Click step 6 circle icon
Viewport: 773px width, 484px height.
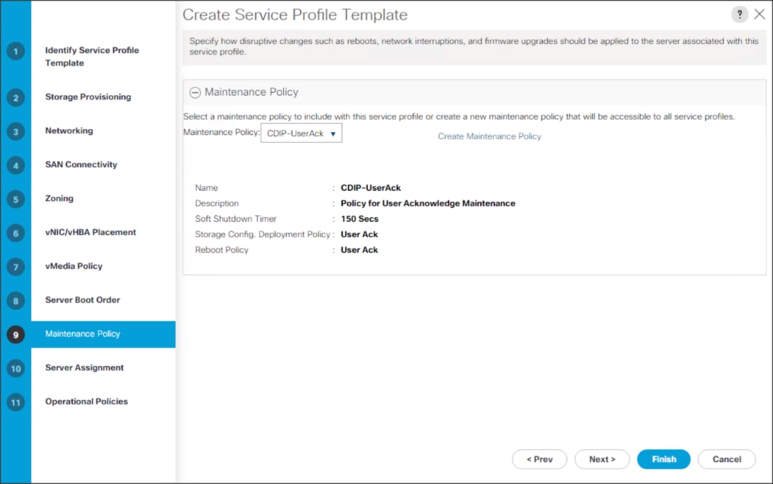click(x=16, y=233)
